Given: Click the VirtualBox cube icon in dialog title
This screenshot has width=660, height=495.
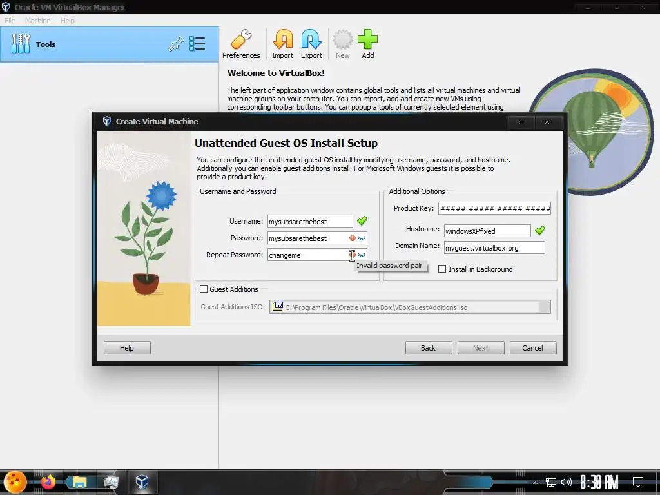Looking at the screenshot, I should pyautogui.click(x=107, y=121).
